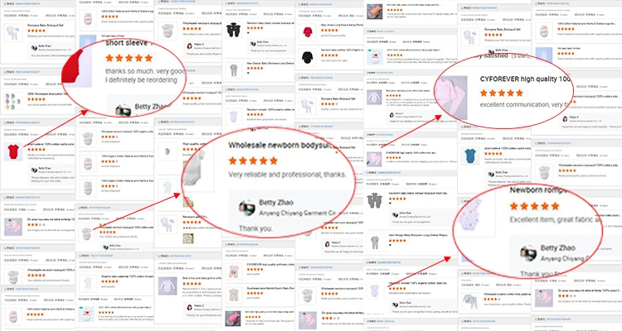Click the colorful bibs product thumbnail
Image resolution: width=622 pixels, height=331 pixels.
tap(12, 101)
